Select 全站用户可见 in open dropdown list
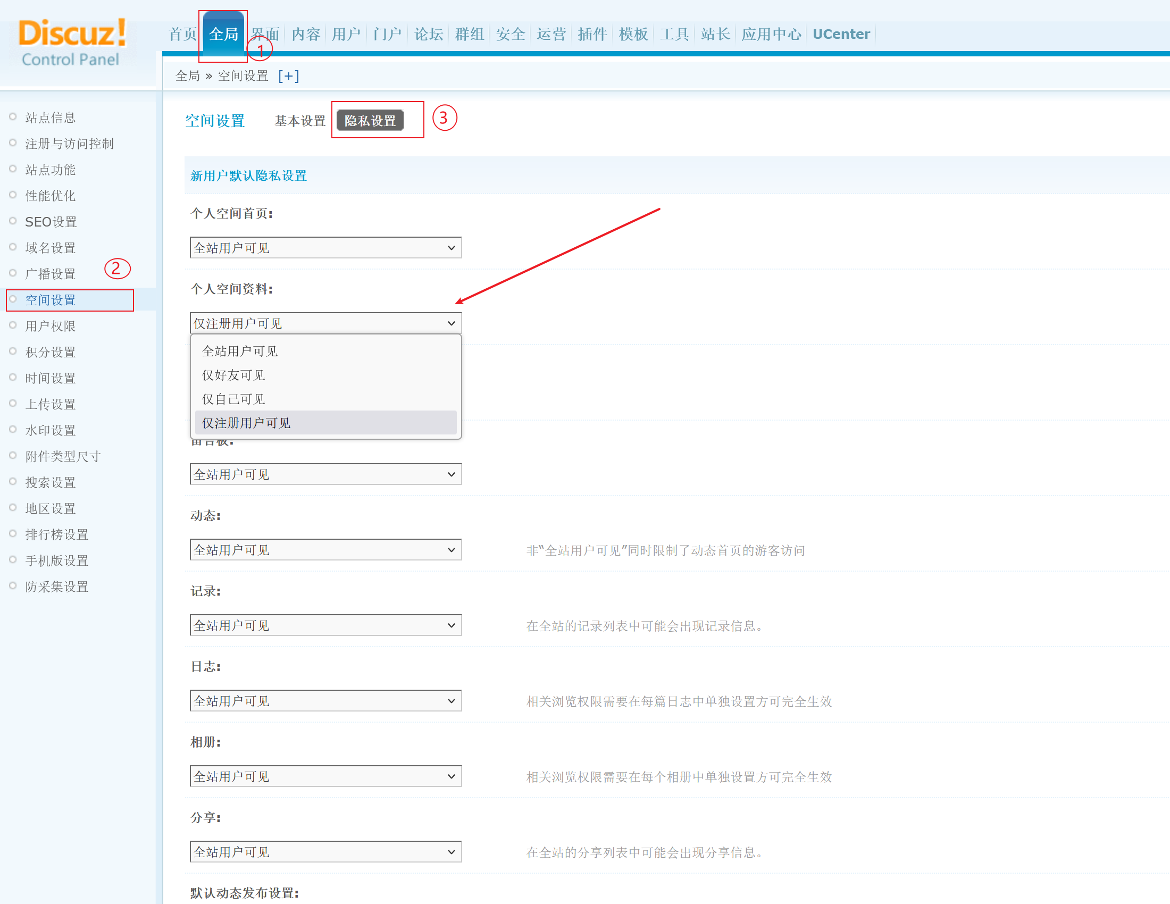 pos(240,351)
